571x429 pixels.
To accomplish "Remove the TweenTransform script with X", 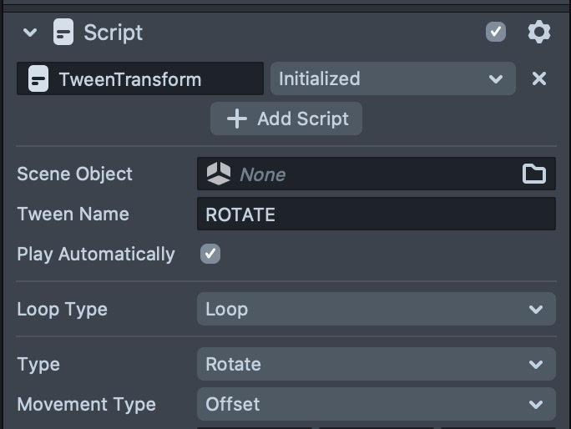I will click(539, 78).
